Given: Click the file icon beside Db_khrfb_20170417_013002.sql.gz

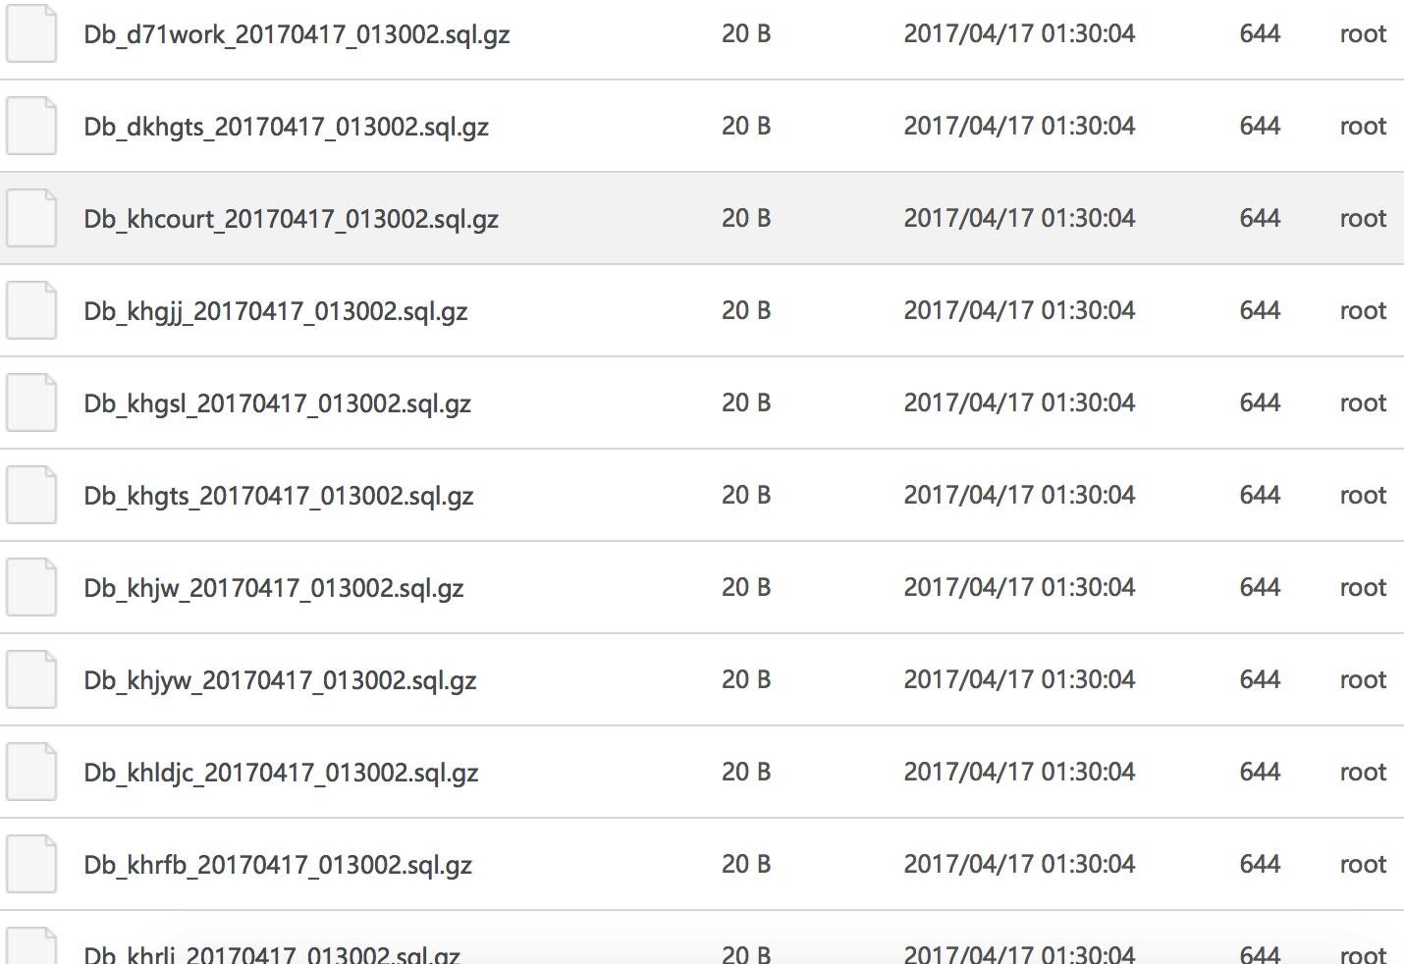Looking at the screenshot, I should [x=31, y=864].
